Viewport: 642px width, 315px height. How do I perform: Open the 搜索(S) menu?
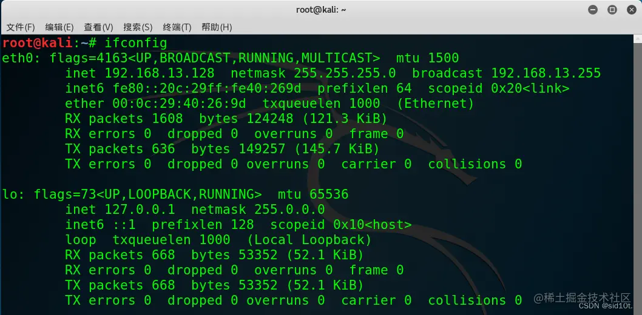coord(138,27)
